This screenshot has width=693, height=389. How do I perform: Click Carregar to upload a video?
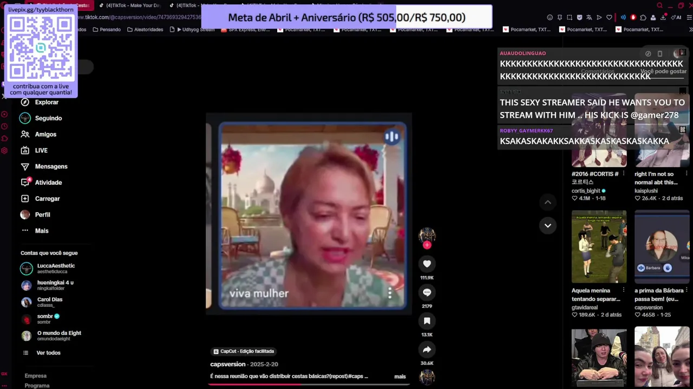coord(40,199)
